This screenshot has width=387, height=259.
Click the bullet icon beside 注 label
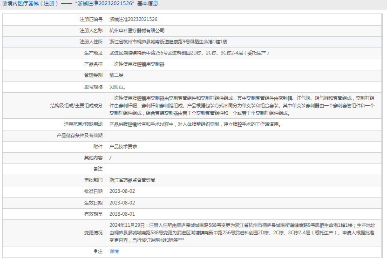click(x=95, y=252)
